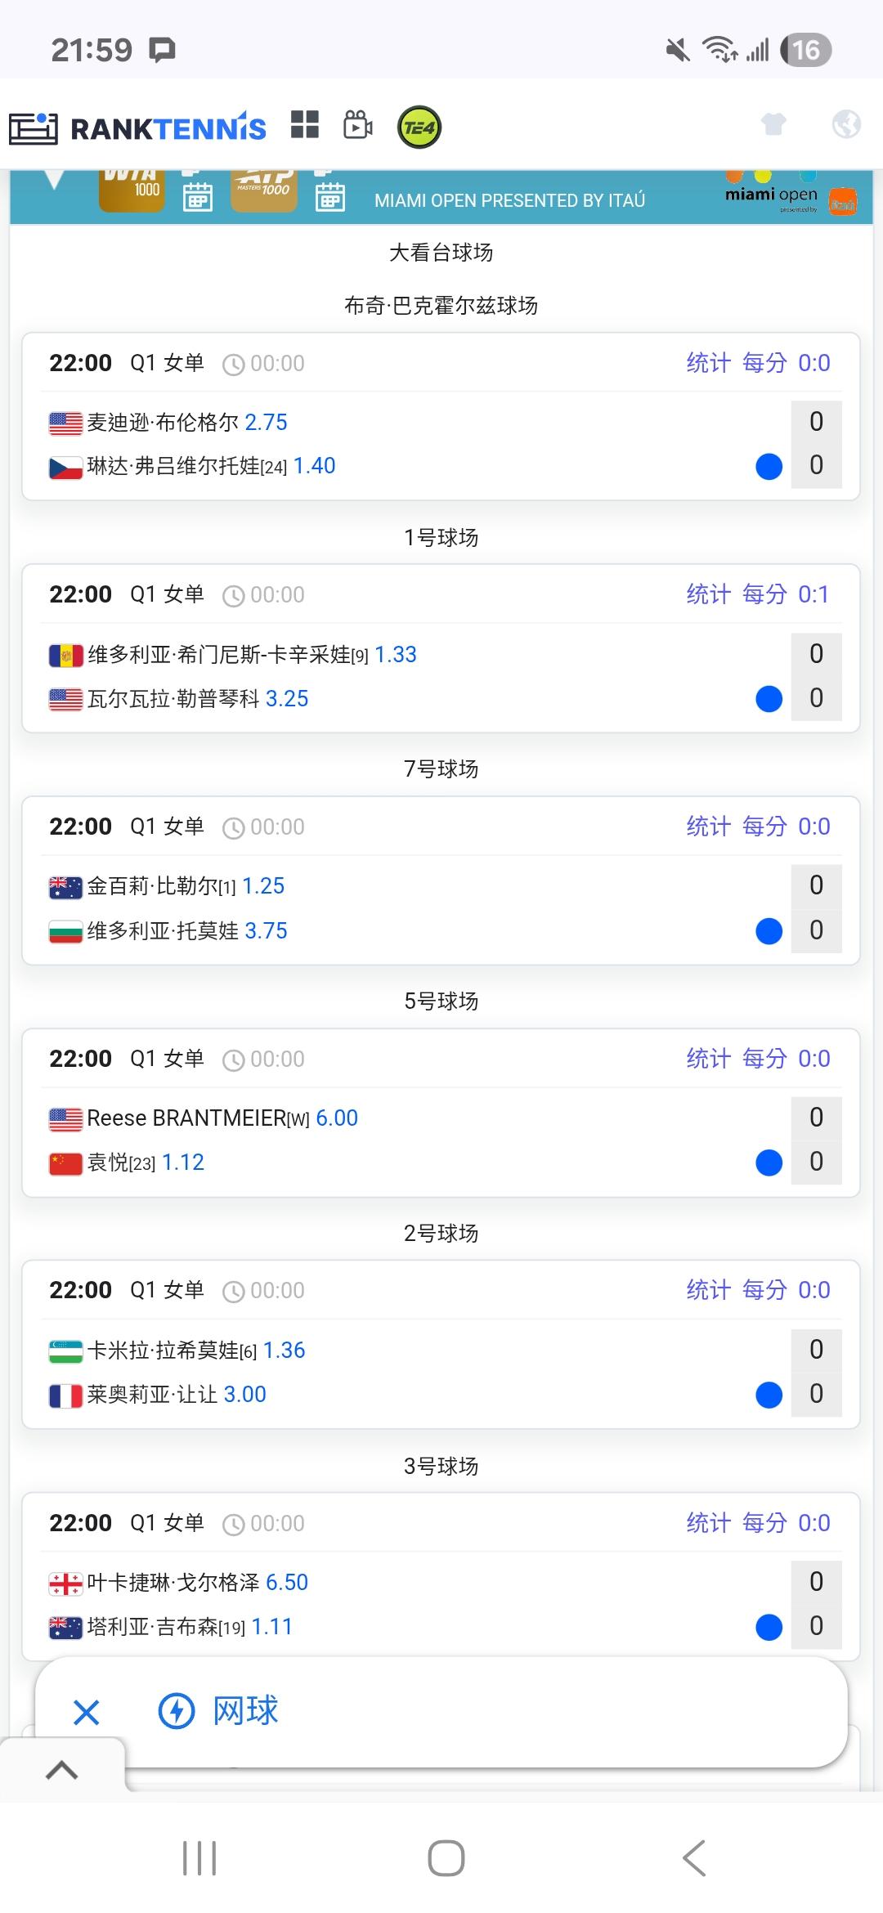Open the ATP Masters 1000 calendar icon
The image size is (883, 1913).
click(x=329, y=195)
